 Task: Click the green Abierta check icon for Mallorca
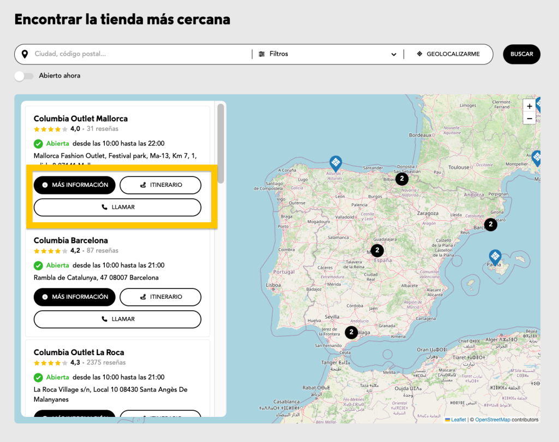(x=38, y=144)
